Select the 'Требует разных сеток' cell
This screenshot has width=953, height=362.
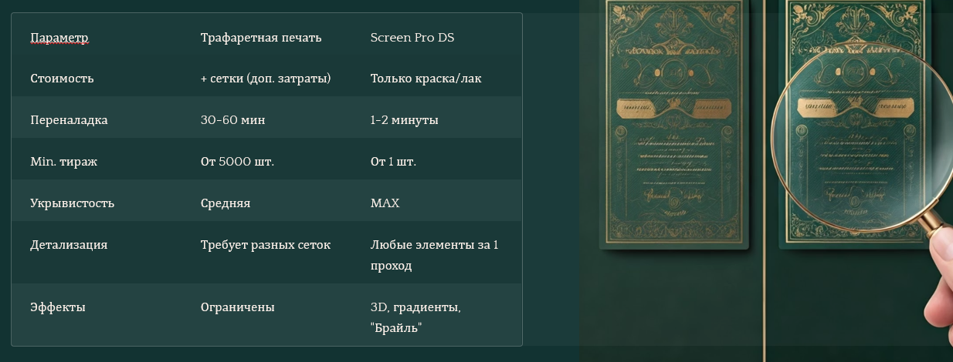pyautogui.click(x=266, y=245)
